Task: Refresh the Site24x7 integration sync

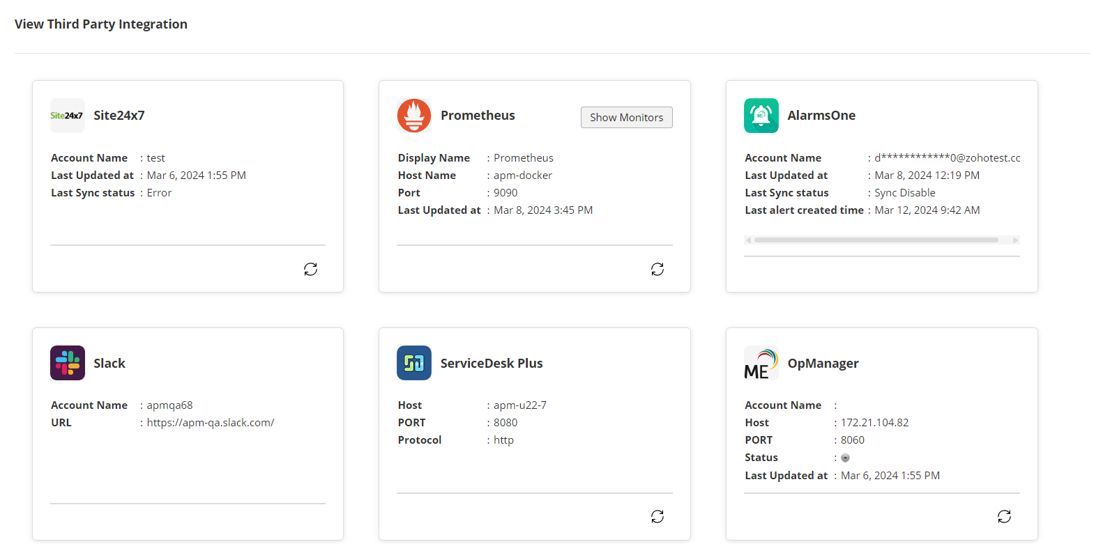Action: (x=311, y=269)
